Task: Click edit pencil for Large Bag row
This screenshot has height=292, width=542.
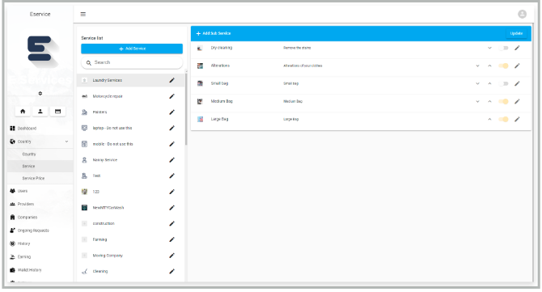Action: pyautogui.click(x=517, y=119)
